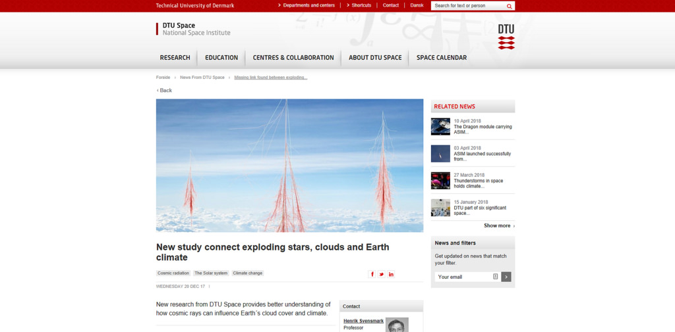Focus the Search for text or person field

tap(469, 6)
